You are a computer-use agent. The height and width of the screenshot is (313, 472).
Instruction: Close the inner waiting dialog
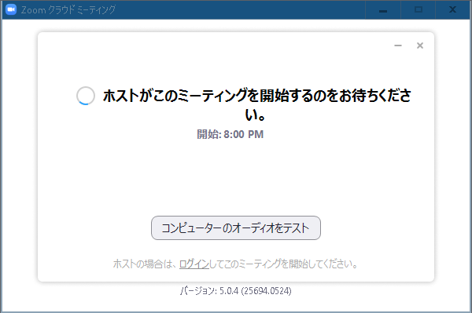tap(420, 45)
